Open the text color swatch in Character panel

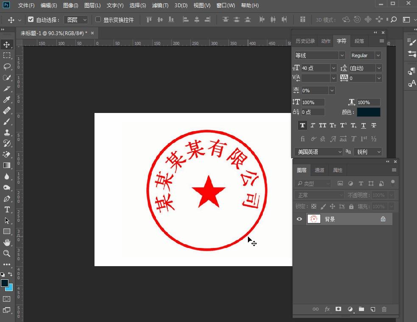[x=368, y=112]
